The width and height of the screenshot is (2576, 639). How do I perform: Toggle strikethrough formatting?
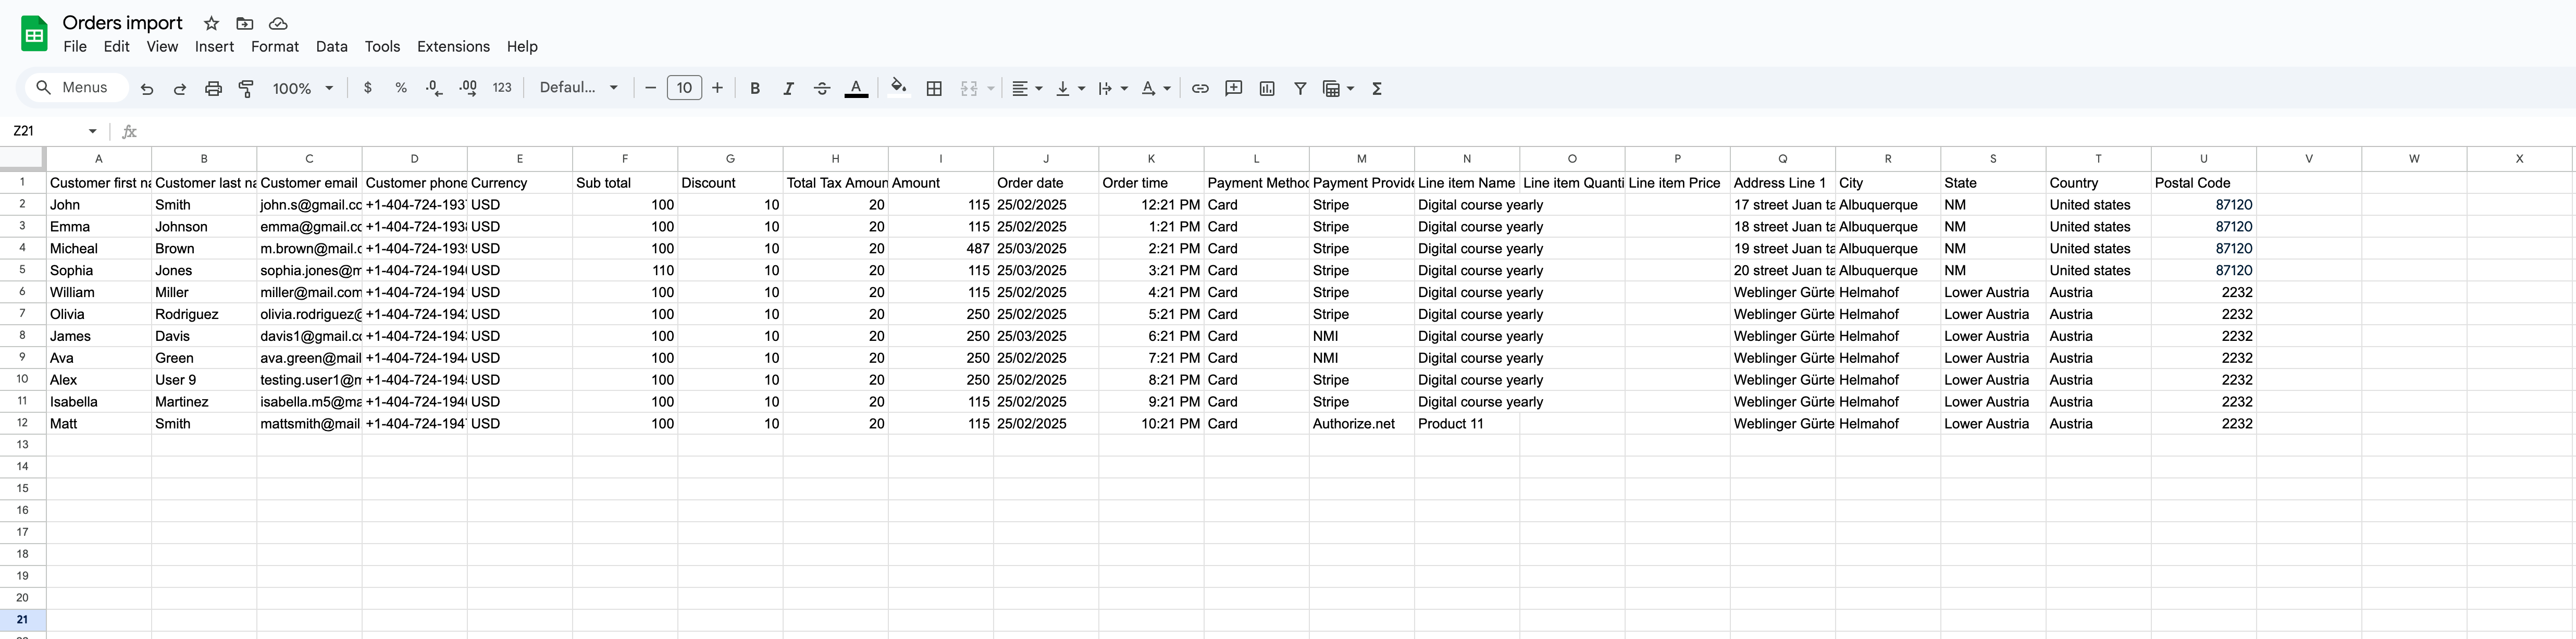tap(822, 88)
